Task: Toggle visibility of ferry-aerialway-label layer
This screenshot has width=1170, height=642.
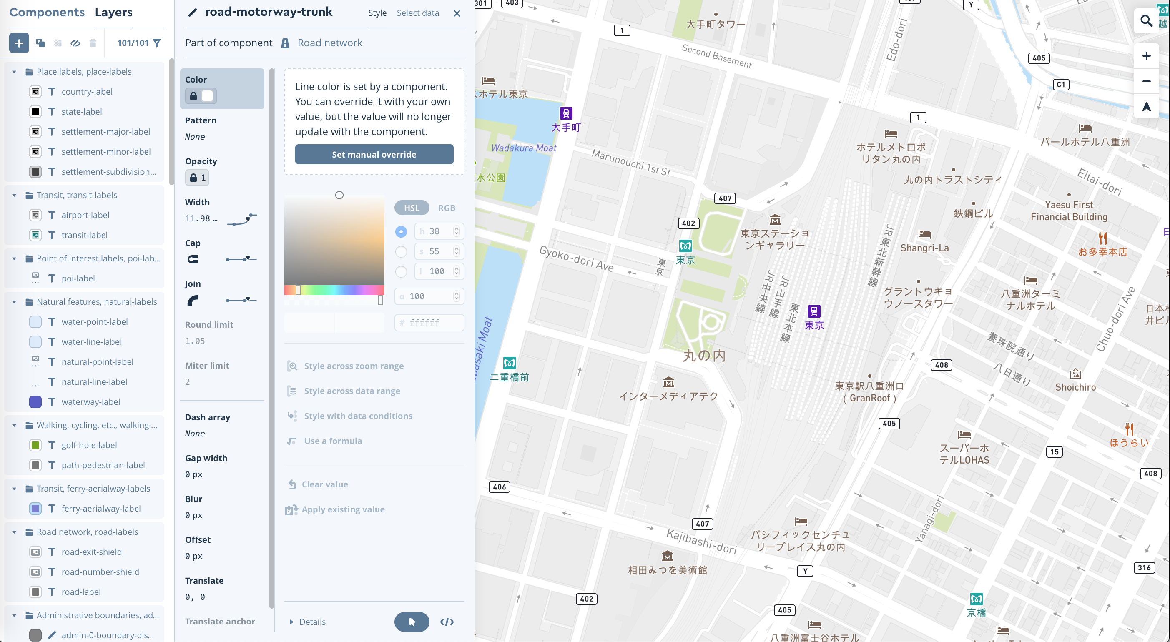Action: tap(35, 508)
